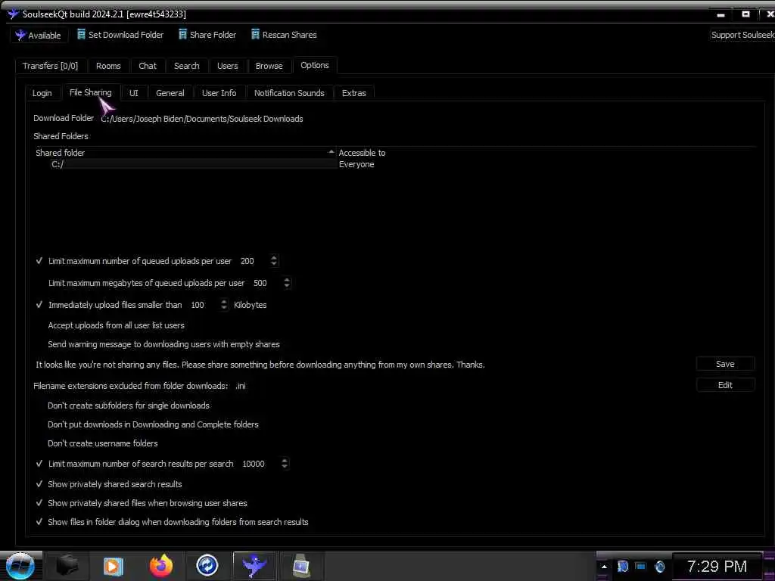Screen dimensions: 775x581
Task: Open the Search tab
Action: (x=186, y=66)
